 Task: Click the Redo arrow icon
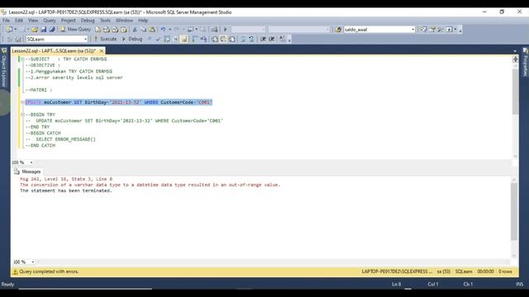176,30
